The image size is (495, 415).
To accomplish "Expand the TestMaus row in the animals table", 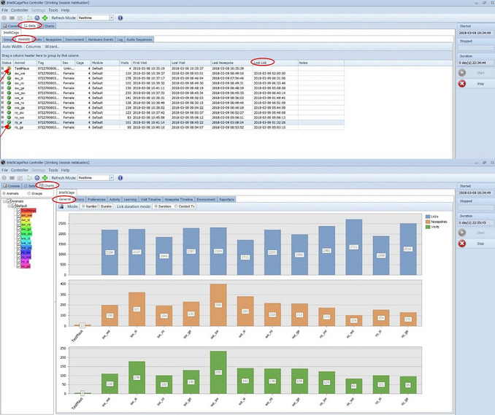I will [2, 68].
